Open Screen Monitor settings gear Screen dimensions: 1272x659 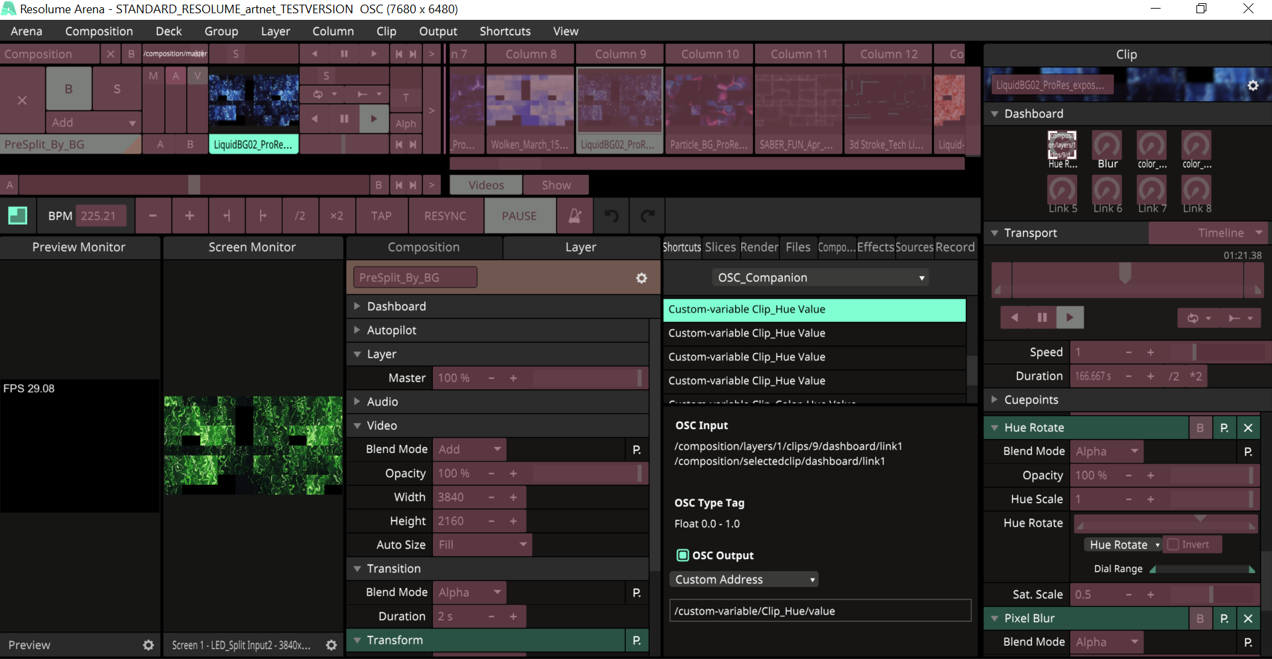(x=331, y=645)
